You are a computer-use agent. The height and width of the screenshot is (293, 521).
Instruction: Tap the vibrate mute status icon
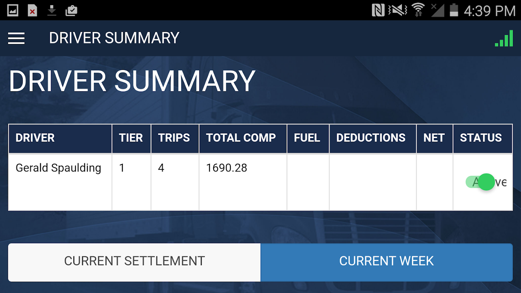pyautogui.click(x=398, y=10)
